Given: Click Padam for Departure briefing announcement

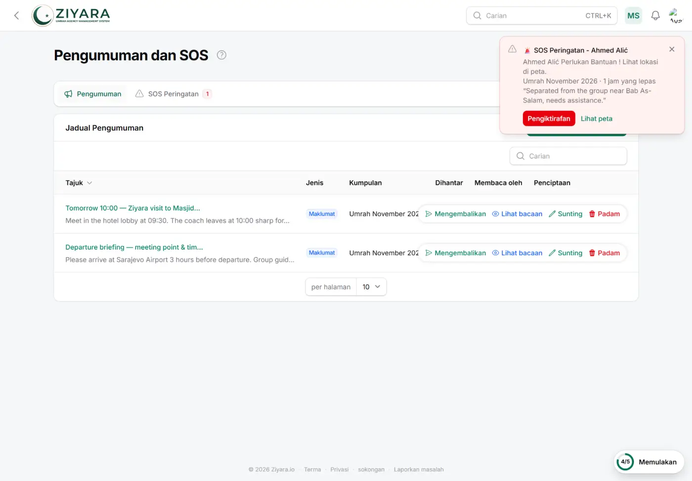Looking at the screenshot, I should (604, 253).
